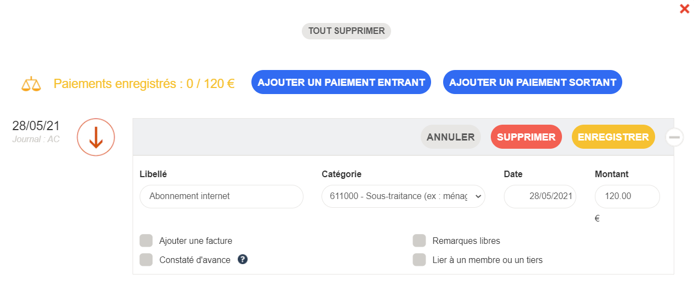Click the red X close icon
The image size is (694, 292).
coord(684,9)
